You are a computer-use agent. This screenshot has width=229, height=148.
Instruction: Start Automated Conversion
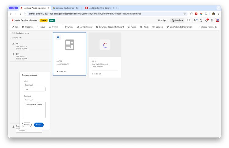click(179, 27)
